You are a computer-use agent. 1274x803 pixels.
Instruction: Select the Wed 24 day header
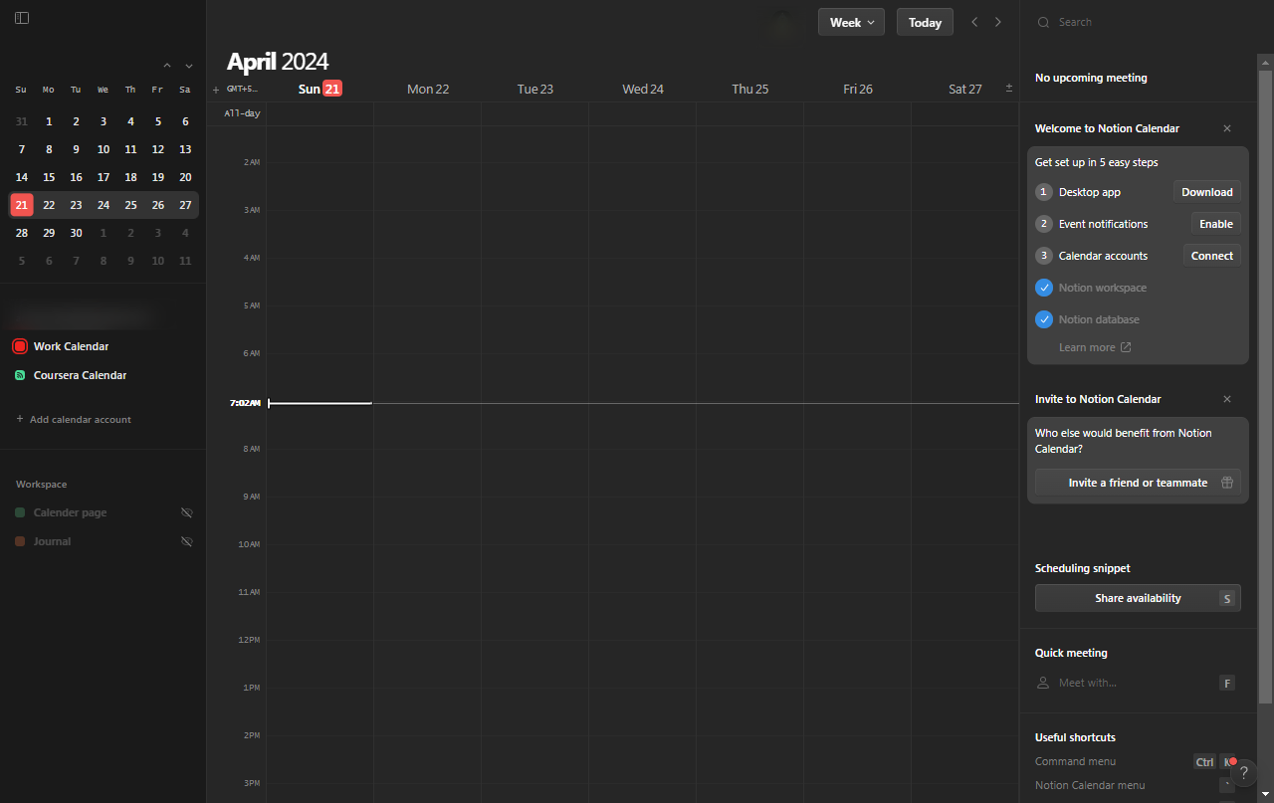pos(643,89)
